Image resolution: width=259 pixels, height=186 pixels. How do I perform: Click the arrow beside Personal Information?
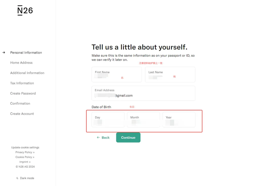click(4, 53)
